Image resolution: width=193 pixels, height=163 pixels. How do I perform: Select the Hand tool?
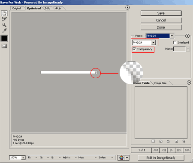(x=4, y=13)
